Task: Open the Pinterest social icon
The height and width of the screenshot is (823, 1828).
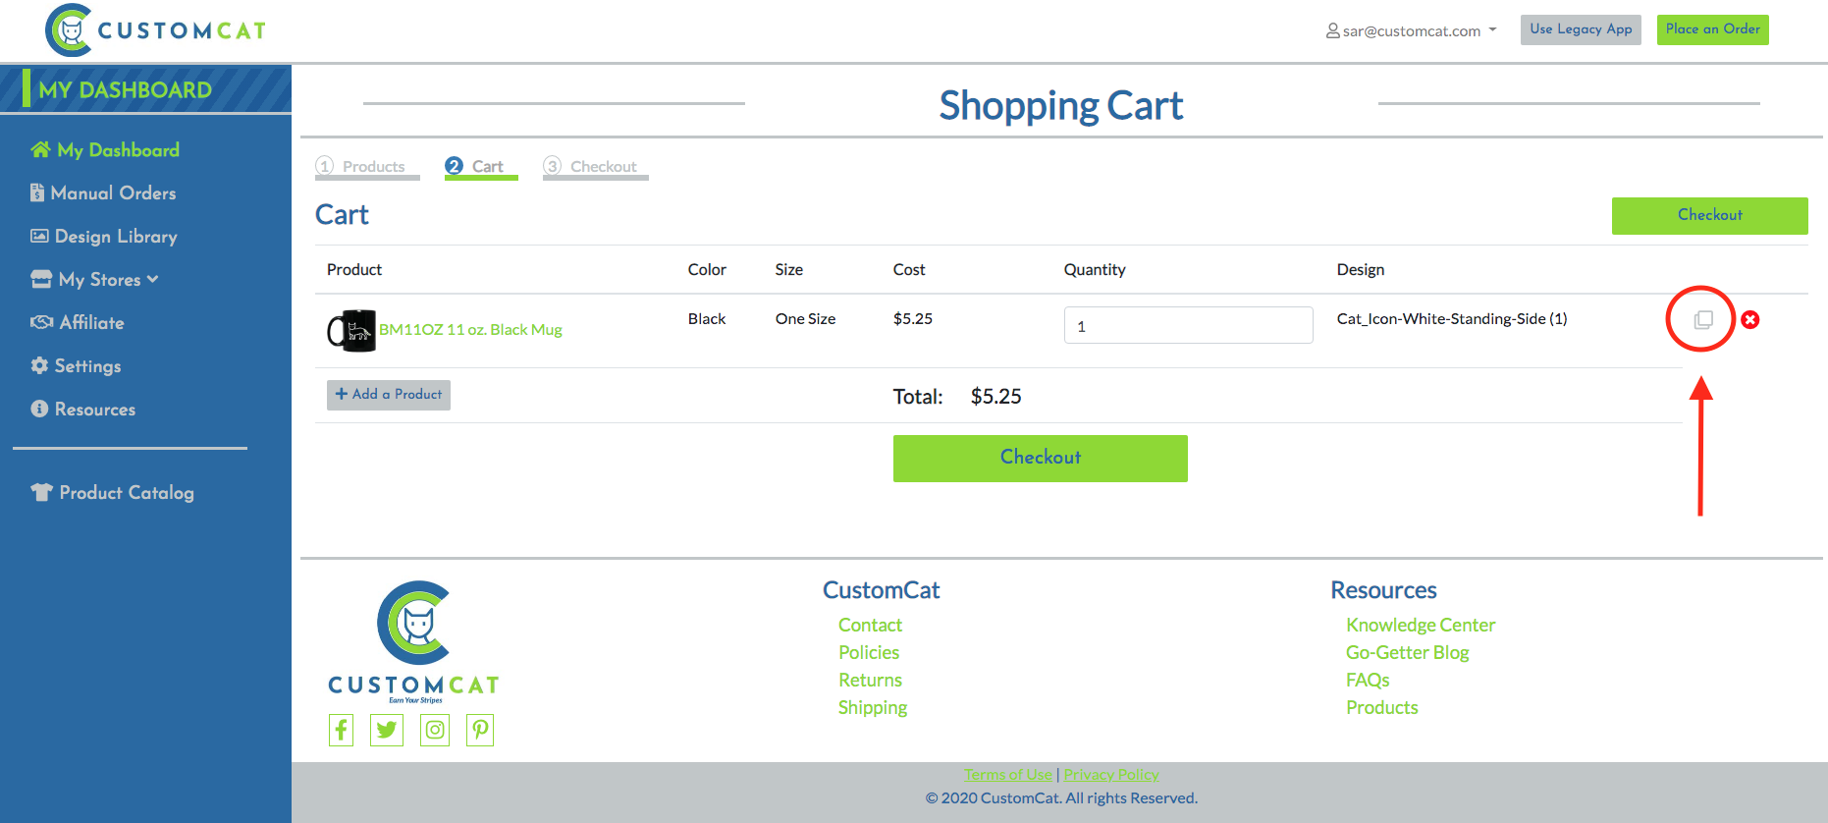Action: 480,730
